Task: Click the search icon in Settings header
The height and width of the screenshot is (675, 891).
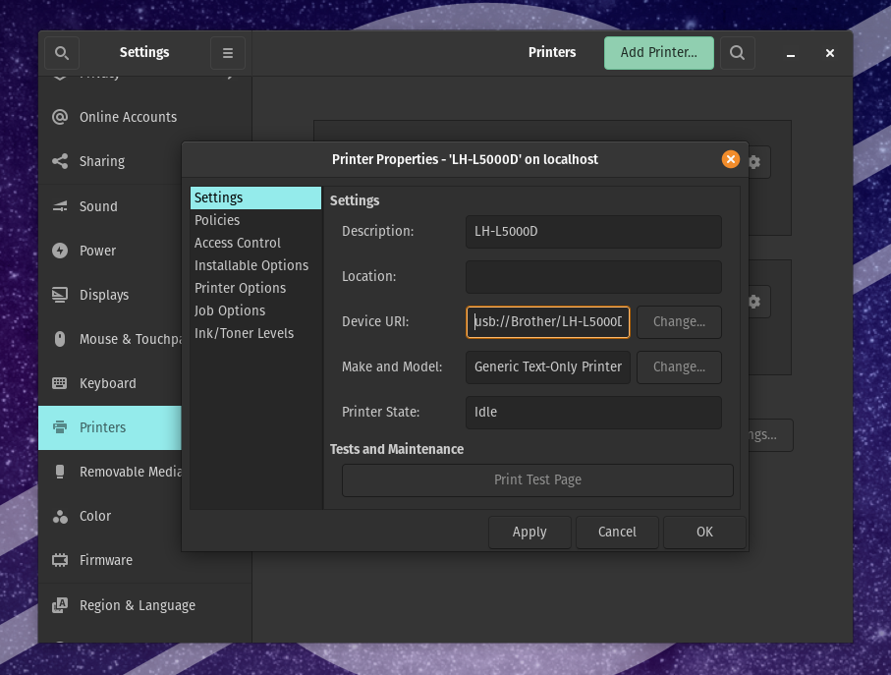Action: click(61, 53)
